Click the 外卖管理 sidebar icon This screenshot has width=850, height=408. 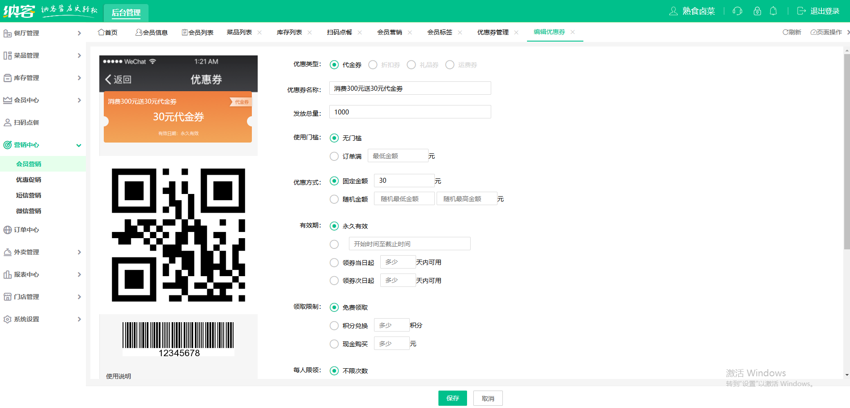8,252
